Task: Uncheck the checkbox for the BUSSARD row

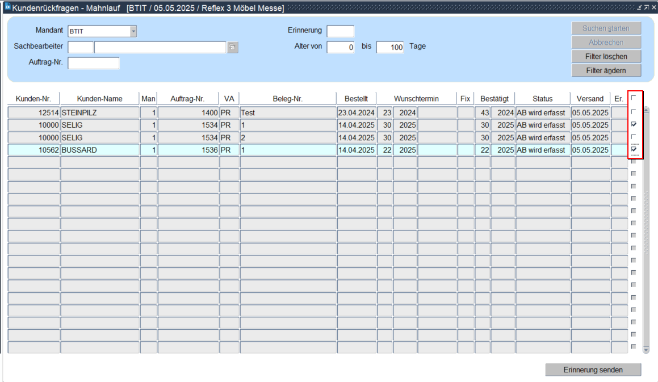Action: point(634,149)
